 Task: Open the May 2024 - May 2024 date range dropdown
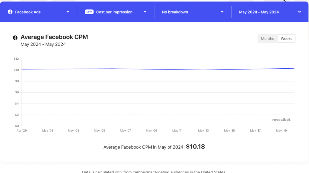tap(270, 12)
